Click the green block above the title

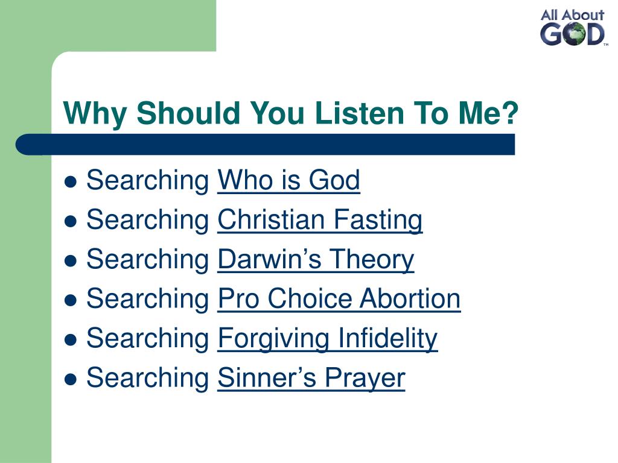click(108, 25)
